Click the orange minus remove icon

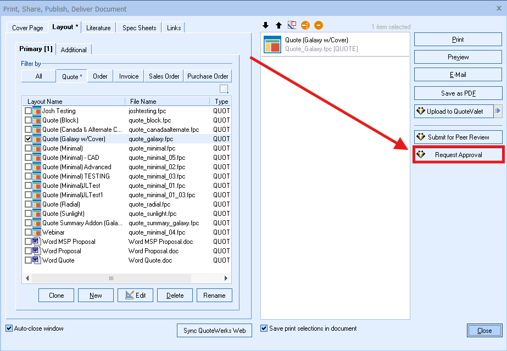coord(319,25)
